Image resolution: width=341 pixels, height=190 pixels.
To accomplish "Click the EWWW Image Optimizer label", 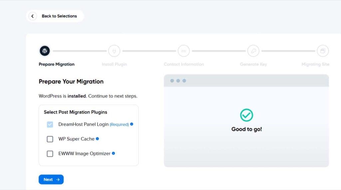I will pyautogui.click(x=84, y=154).
